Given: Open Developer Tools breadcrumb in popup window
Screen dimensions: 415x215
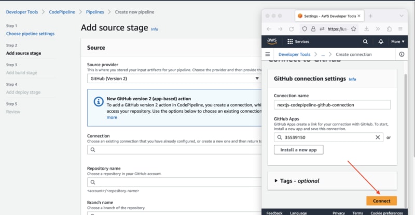Looking at the screenshot, I should coord(294,54).
